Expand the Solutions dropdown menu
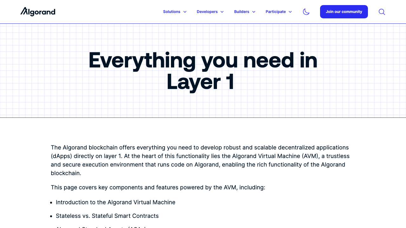The image size is (406, 228). click(174, 12)
